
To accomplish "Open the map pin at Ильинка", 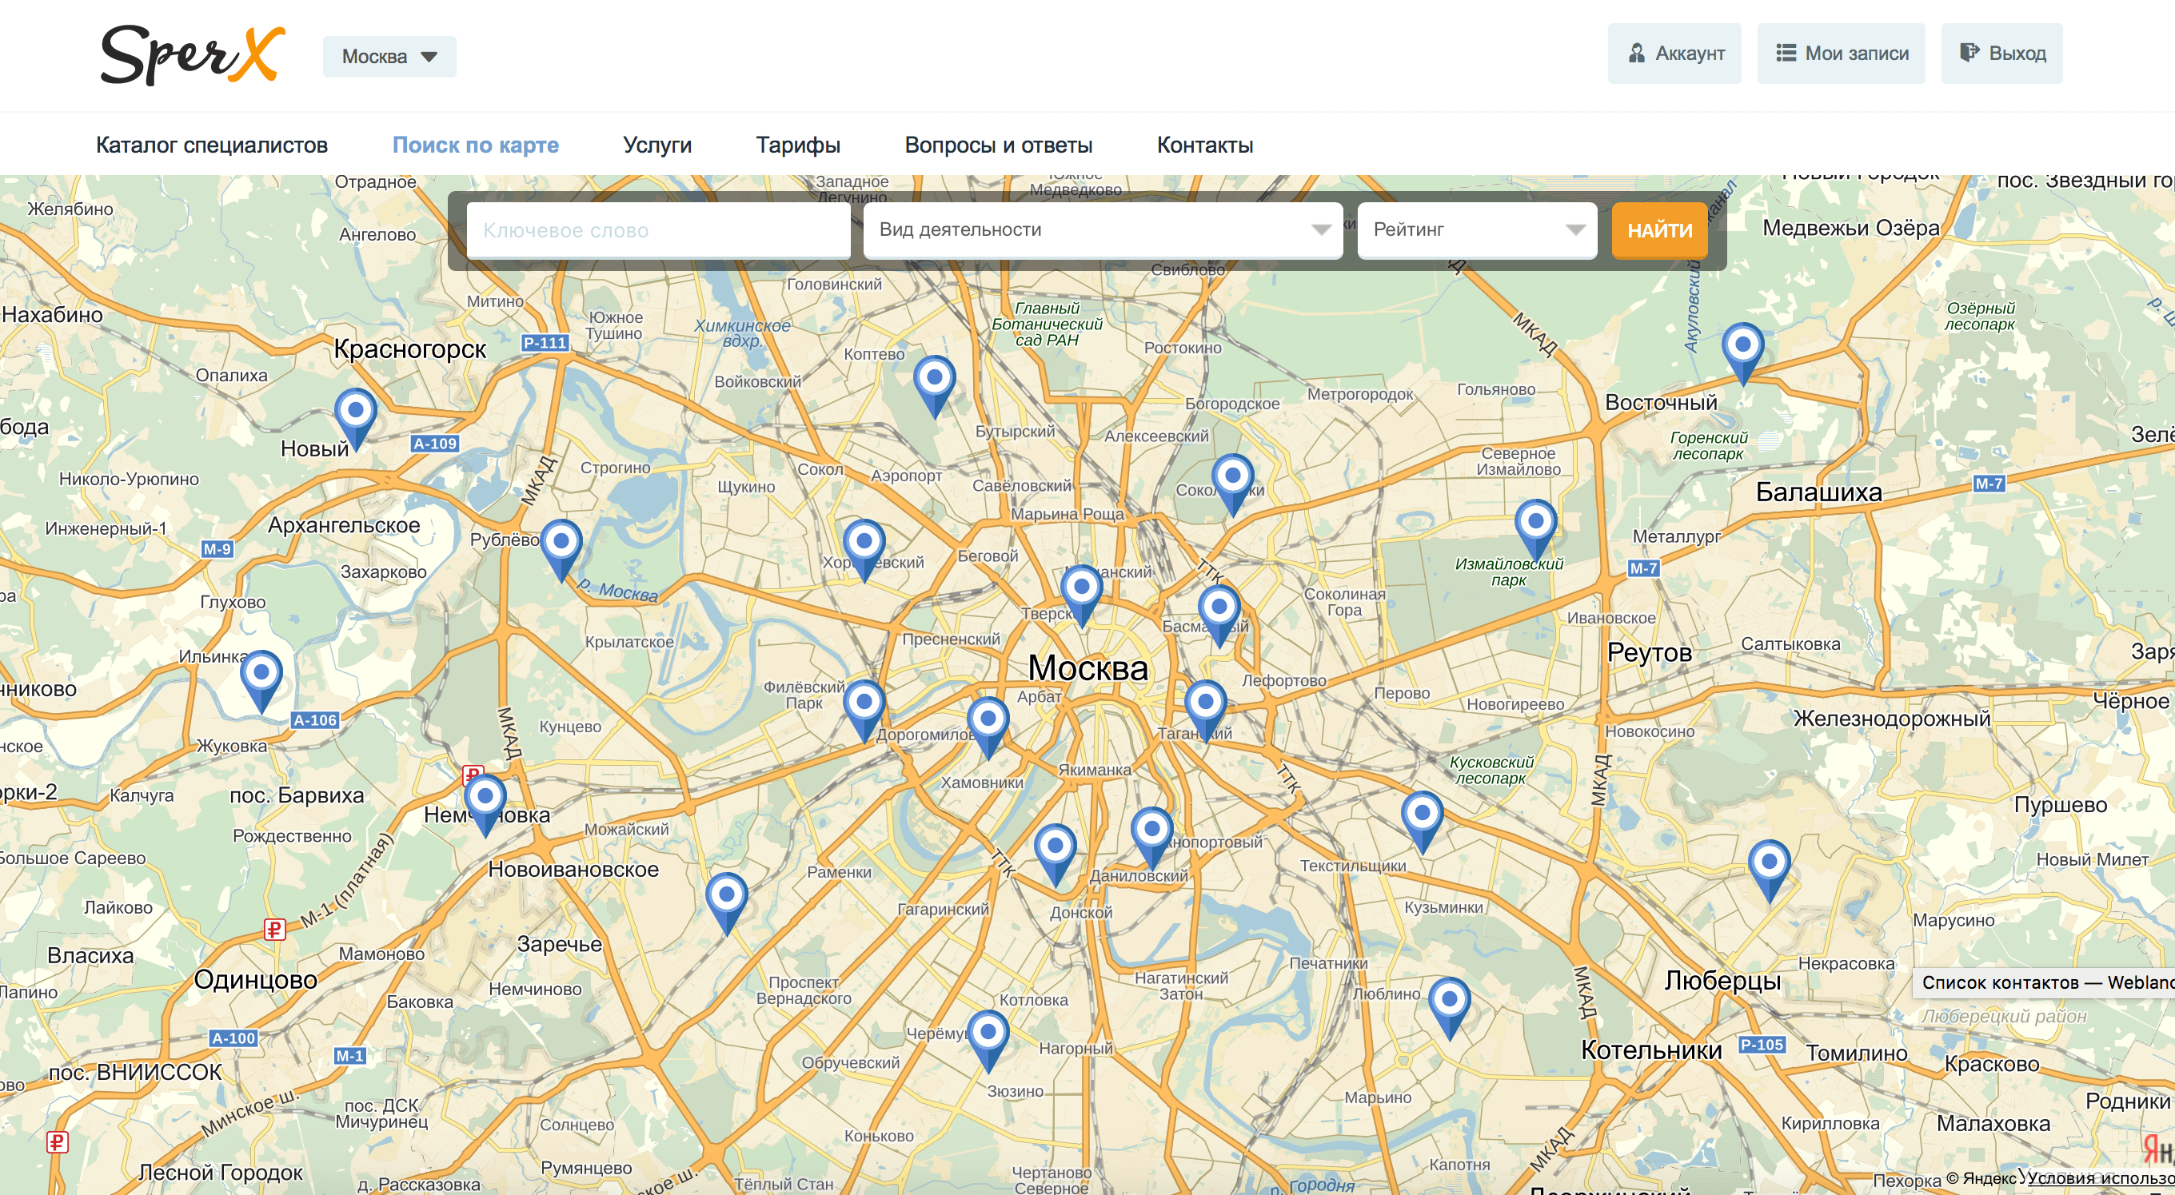I will coord(261,680).
